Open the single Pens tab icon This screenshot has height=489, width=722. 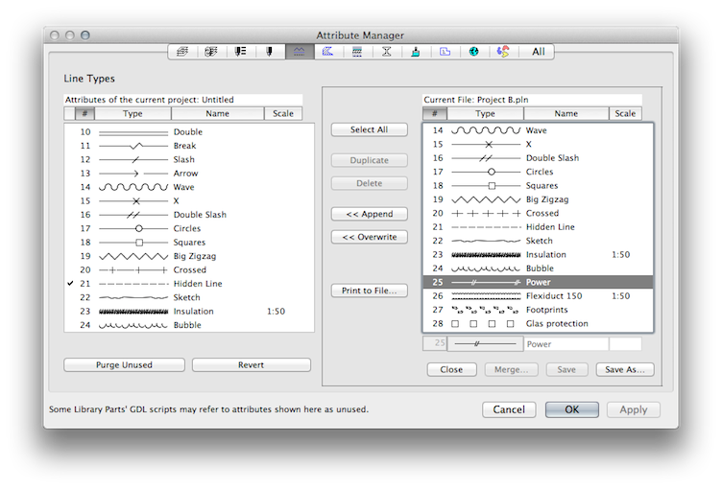(270, 52)
